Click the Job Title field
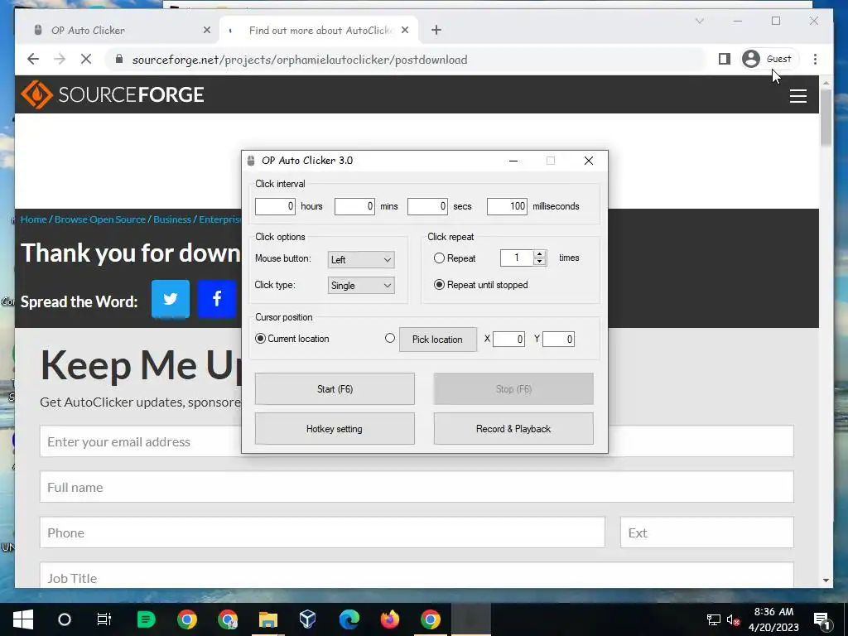This screenshot has width=848, height=636. (417, 576)
